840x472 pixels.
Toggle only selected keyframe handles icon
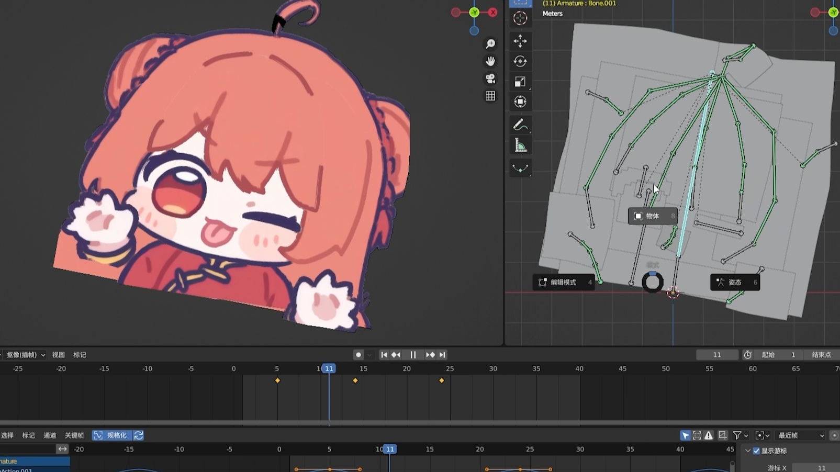tap(697, 435)
